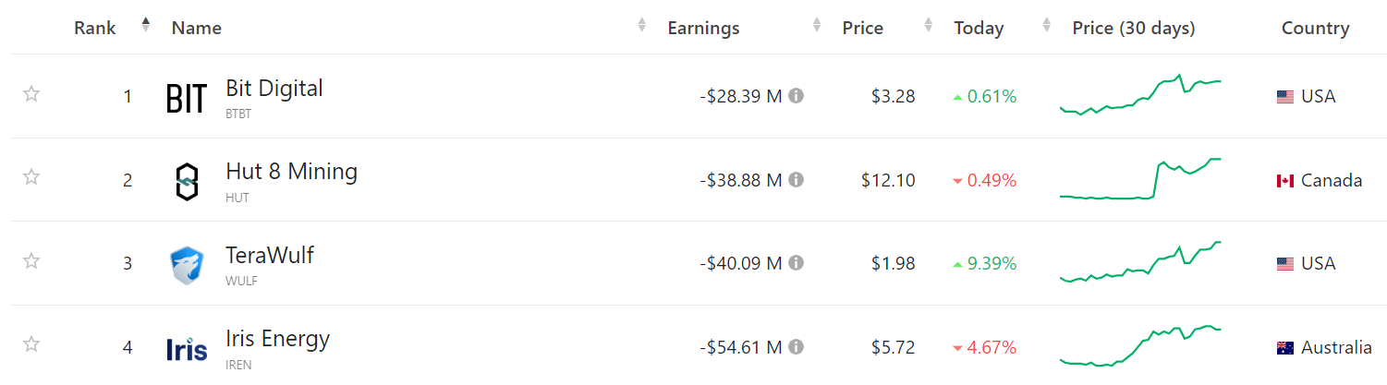Open the TeraWulf company page link

coord(270,255)
